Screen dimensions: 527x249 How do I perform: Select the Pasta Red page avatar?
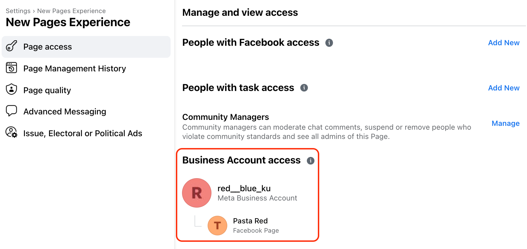217,226
